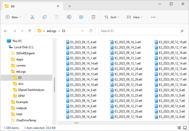
Task: Open the New dropdown menu
Action: pos(13,17)
